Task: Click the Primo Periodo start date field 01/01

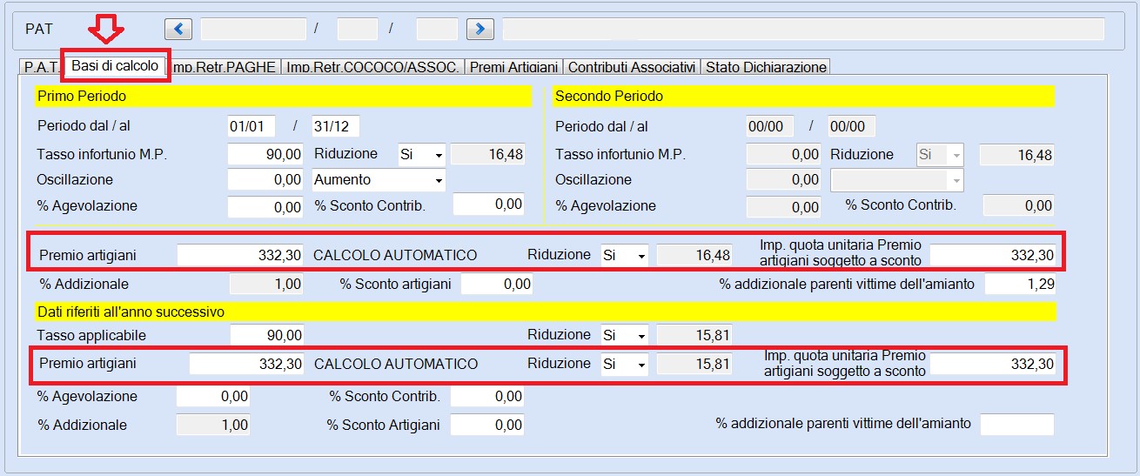Action: coord(251,126)
